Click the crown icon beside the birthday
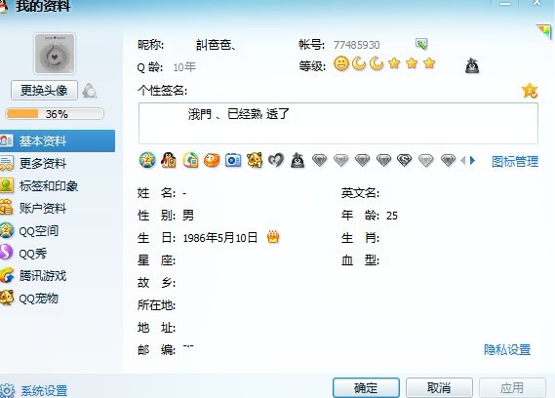The image size is (555, 398). [273, 236]
